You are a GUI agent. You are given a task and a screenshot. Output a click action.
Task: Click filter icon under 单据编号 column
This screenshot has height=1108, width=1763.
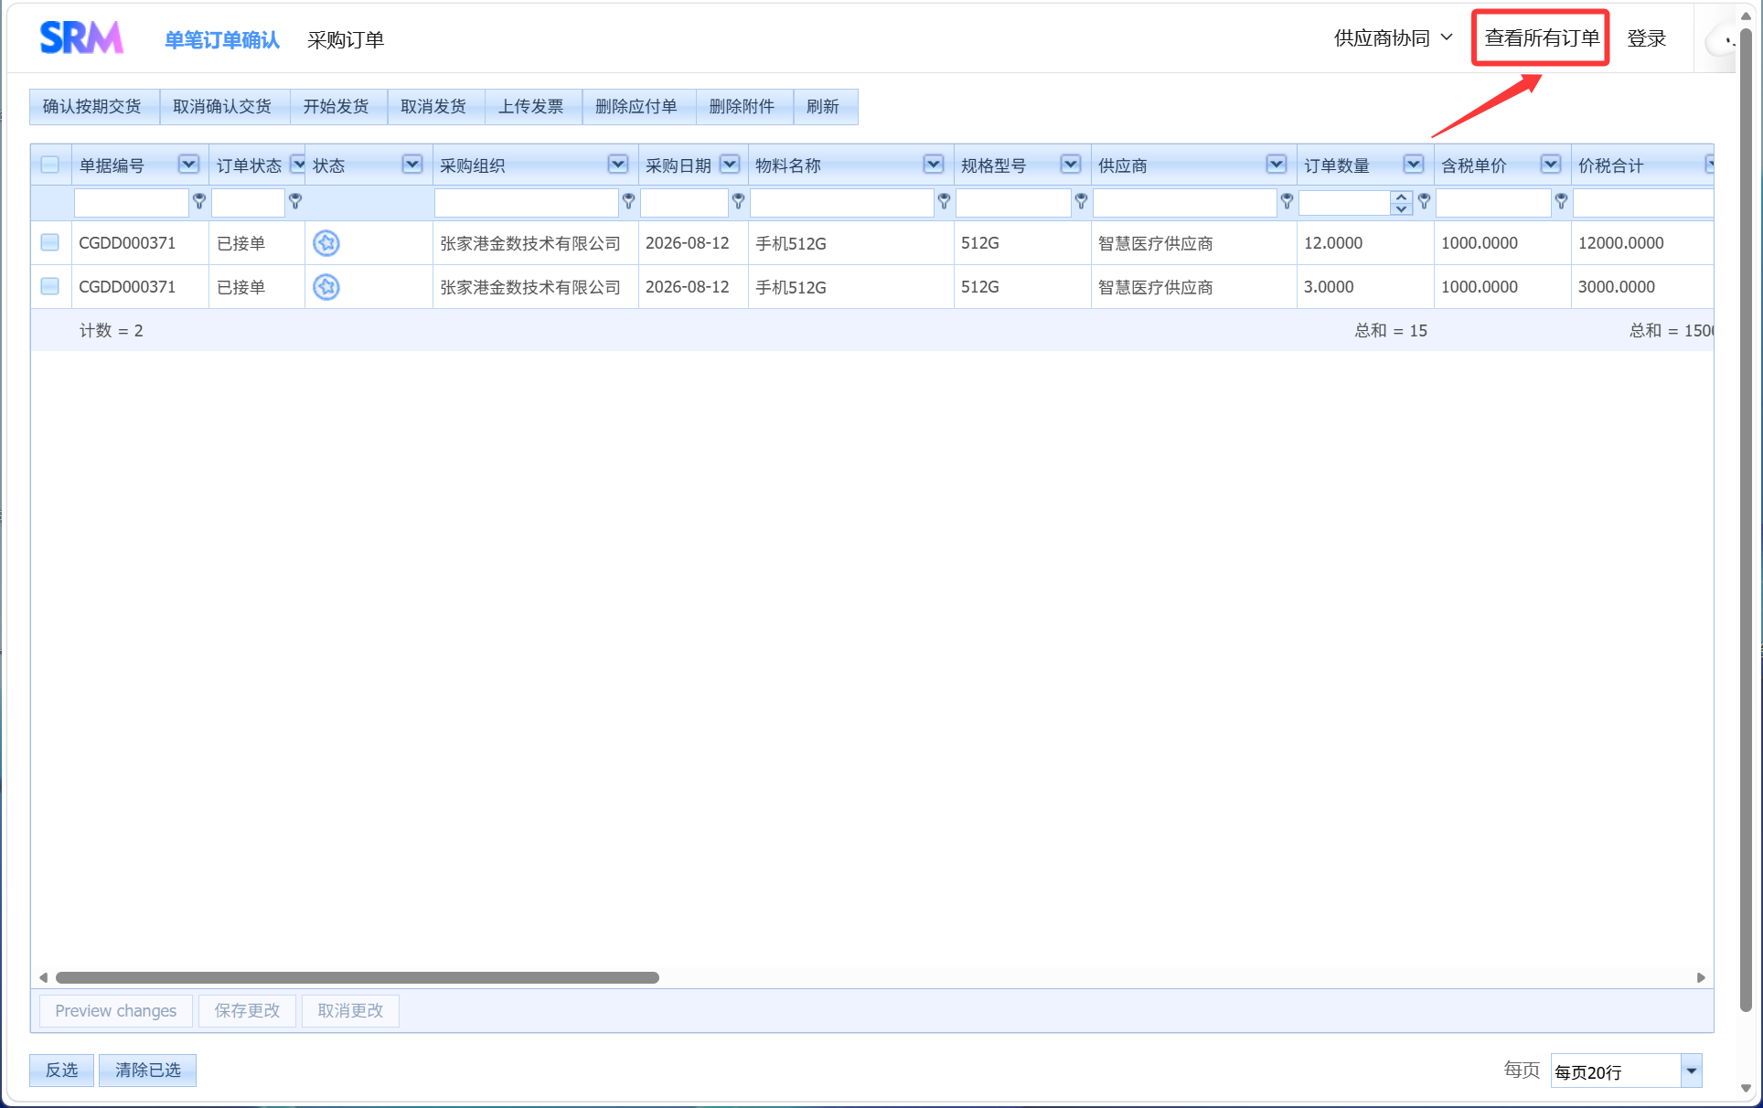[x=198, y=201]
